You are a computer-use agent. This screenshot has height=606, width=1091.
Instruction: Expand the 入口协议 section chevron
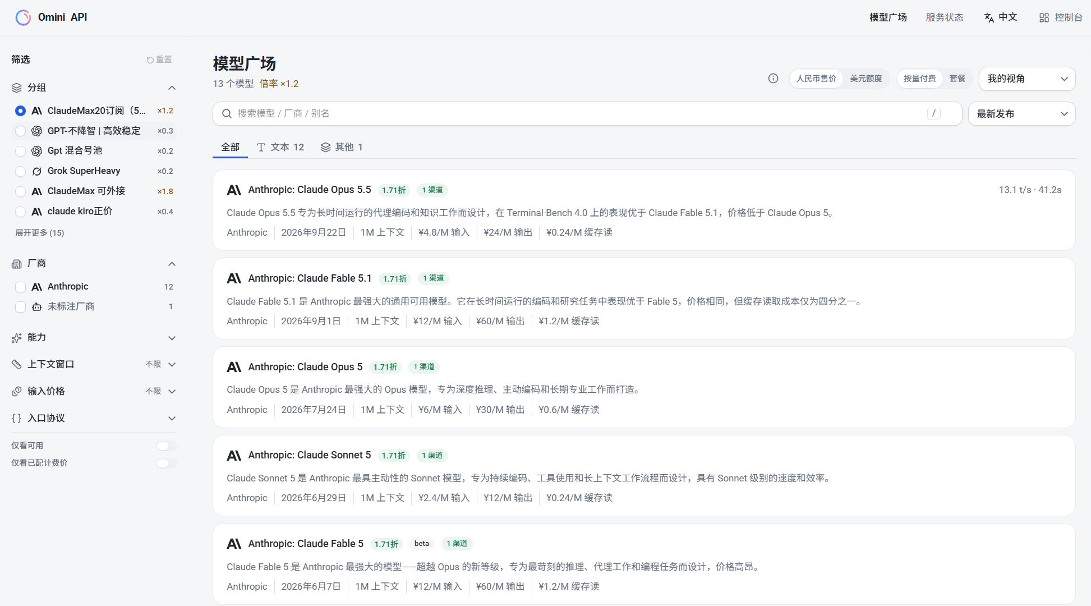tap(172, 419)
